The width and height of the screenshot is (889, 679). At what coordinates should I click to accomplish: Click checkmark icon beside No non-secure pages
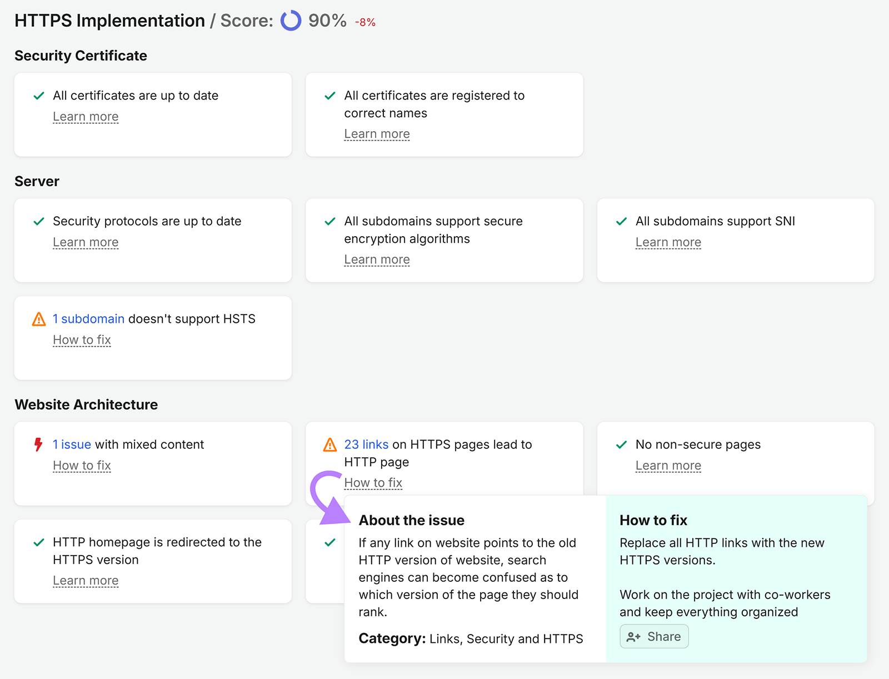click(622, 445)
